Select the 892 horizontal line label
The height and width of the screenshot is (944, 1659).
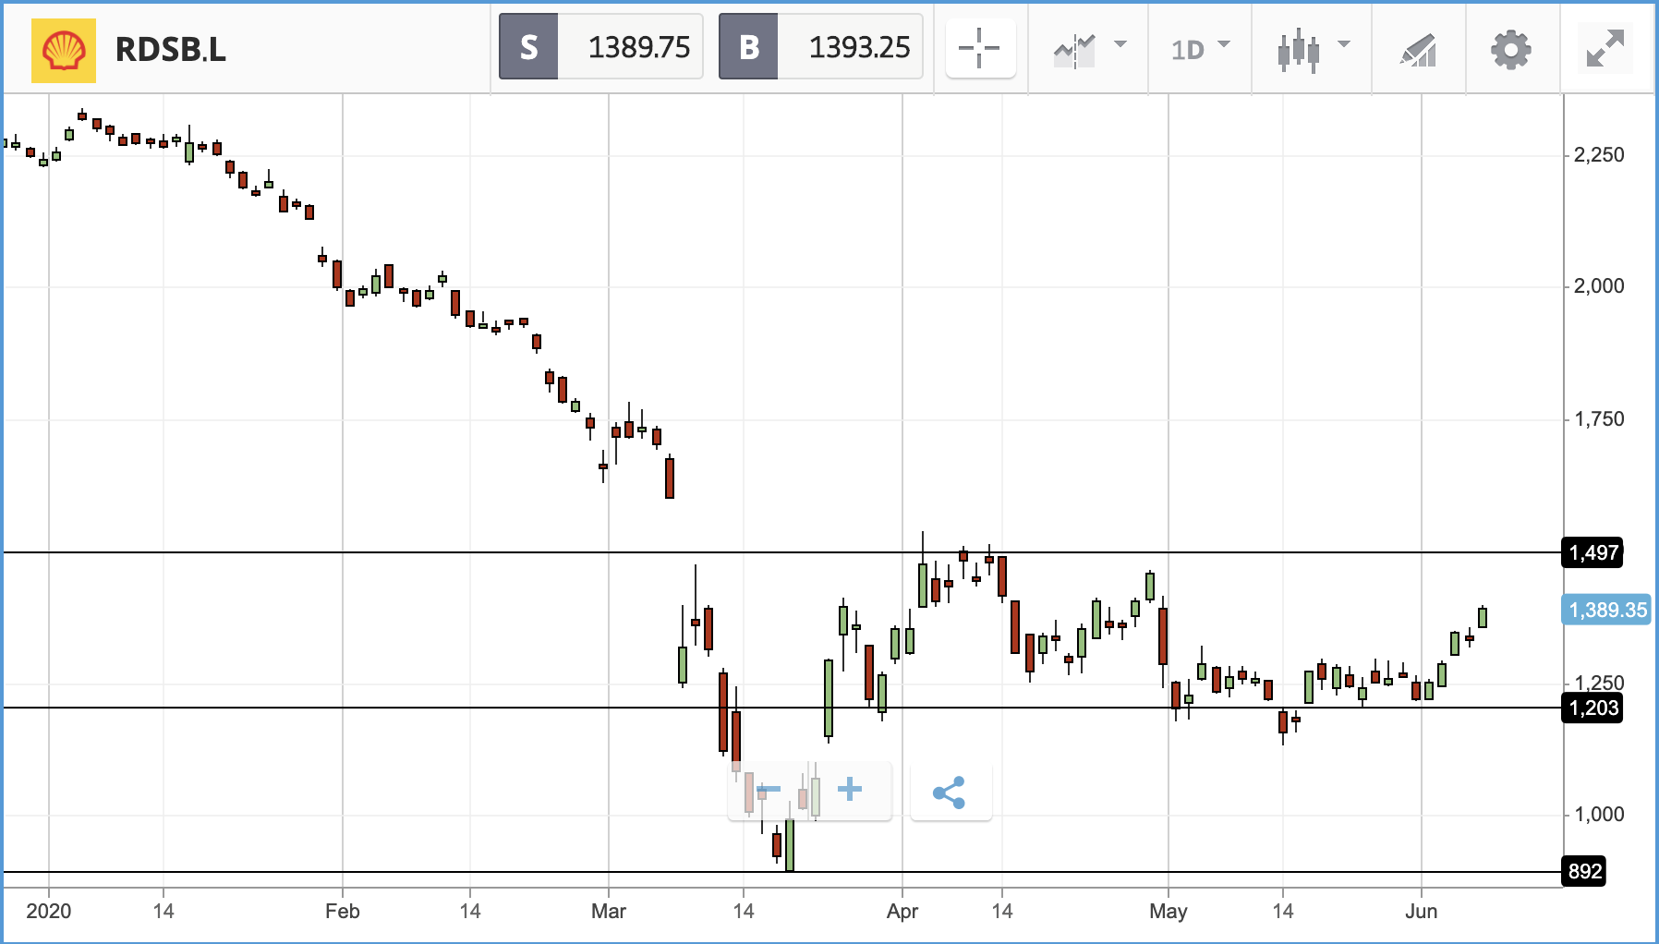(1583, 871)
